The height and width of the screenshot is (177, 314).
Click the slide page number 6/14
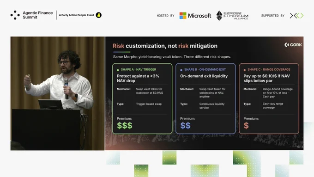point(300,147)
